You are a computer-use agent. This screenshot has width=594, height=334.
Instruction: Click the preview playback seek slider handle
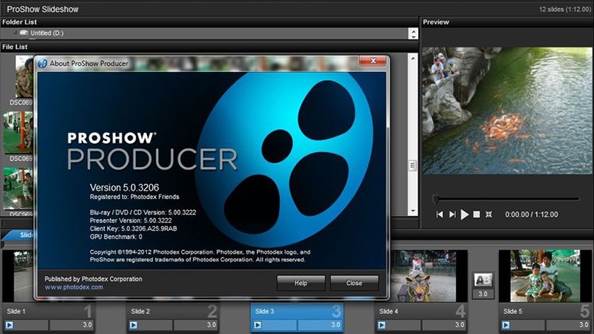click(436, 199)
